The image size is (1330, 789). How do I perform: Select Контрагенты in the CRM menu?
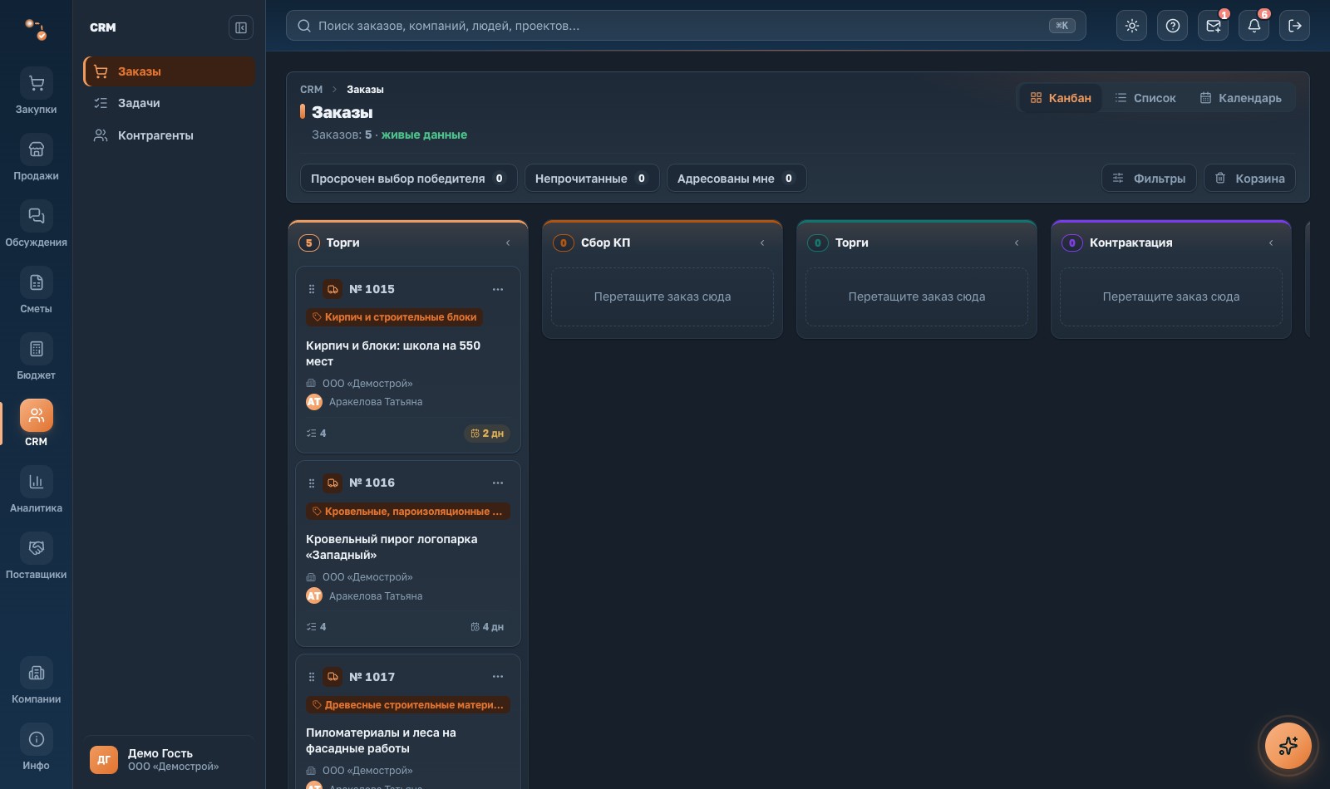(170, 135)
